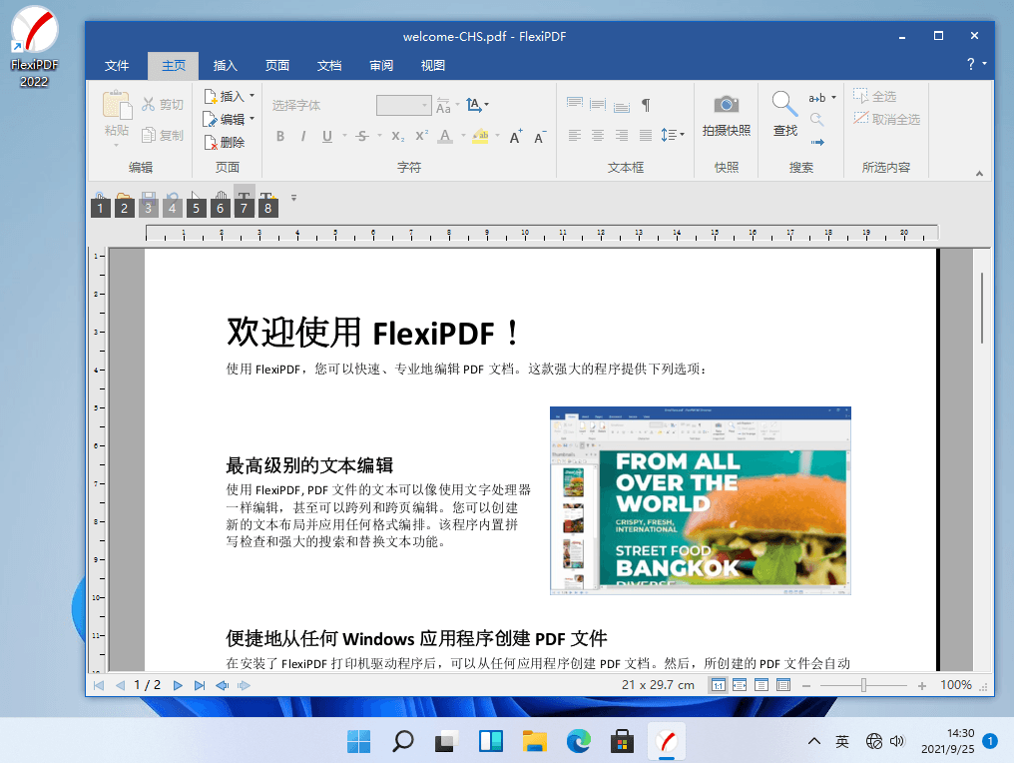
Task: Toggle subscript formatting
Action: click(x=397, y=137)
